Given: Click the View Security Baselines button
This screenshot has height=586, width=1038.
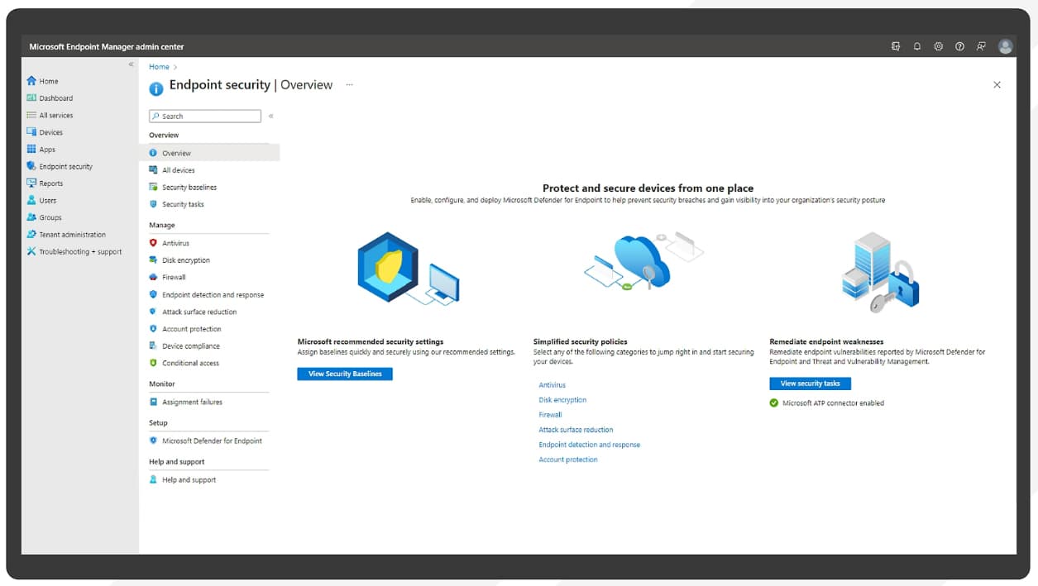Looking at the screenshot, I should 345,374.
